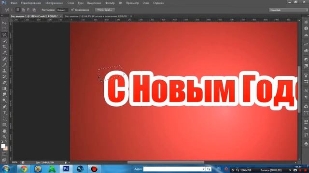This screenshot has height=173, width=309.
Task: Open the Histogram panel icon
Action: [x=306, y=35]
